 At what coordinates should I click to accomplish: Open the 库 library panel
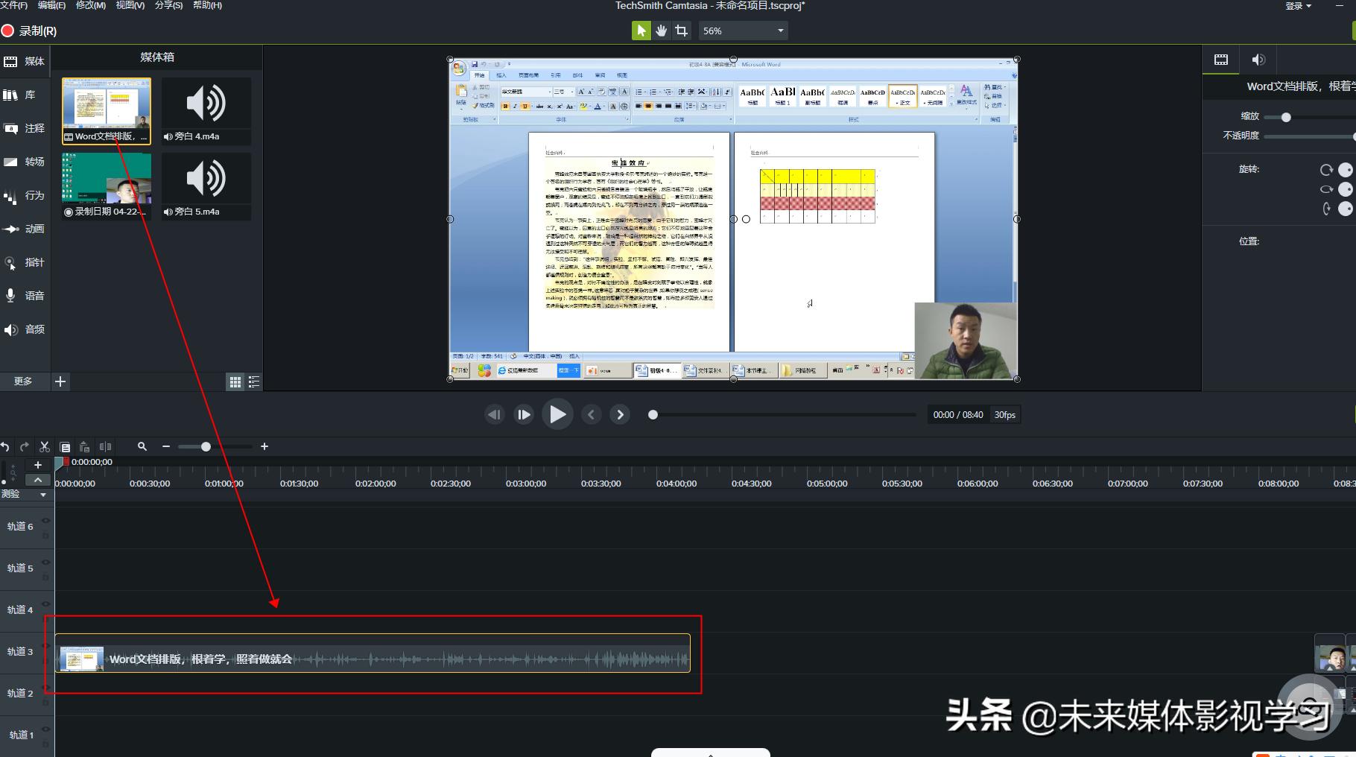pos(25,95)
